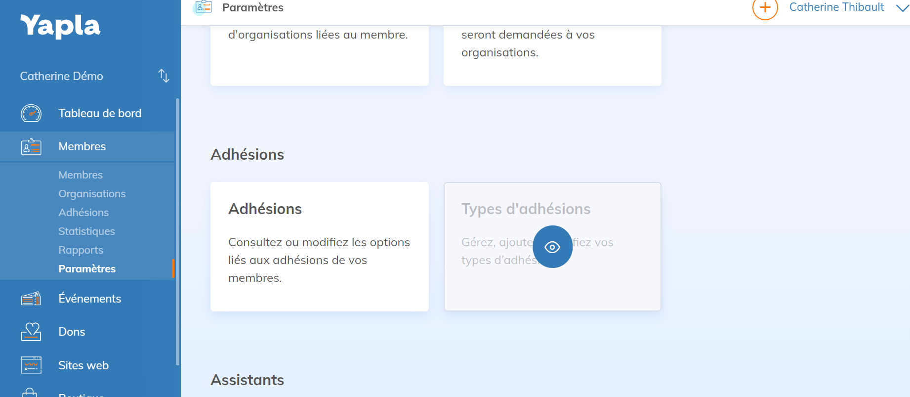
Task: Click the Tableau de bord gauge icon
Action: coord(31,113)
